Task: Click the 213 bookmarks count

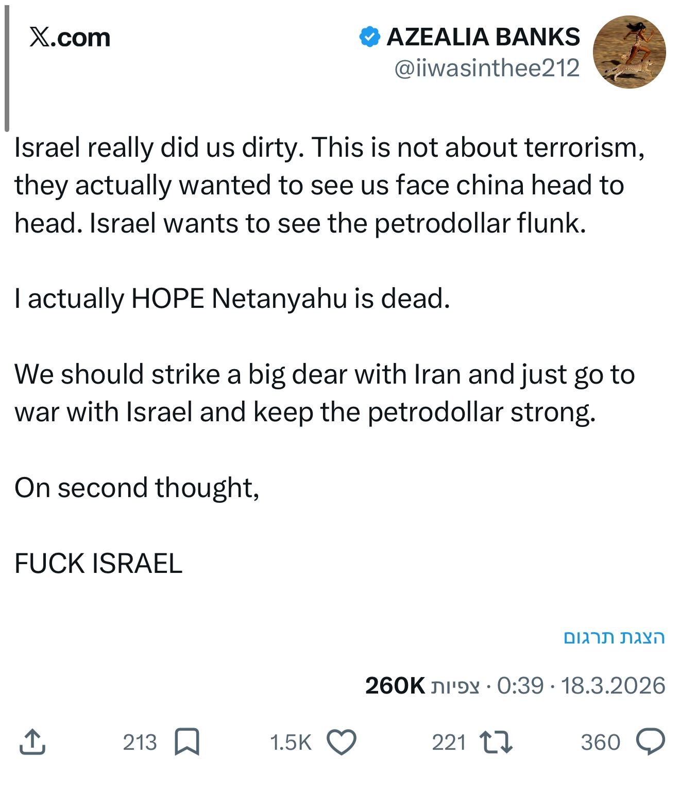Action: point(139,742)
